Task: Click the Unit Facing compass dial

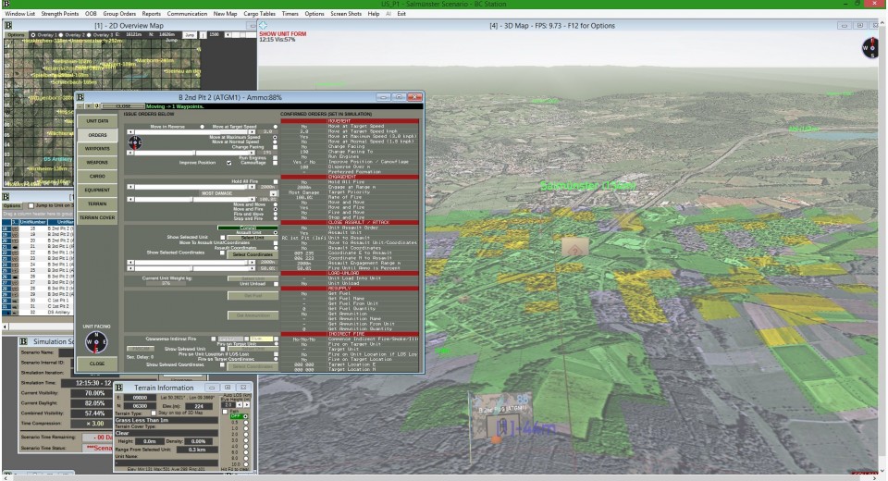Action: 95,341
